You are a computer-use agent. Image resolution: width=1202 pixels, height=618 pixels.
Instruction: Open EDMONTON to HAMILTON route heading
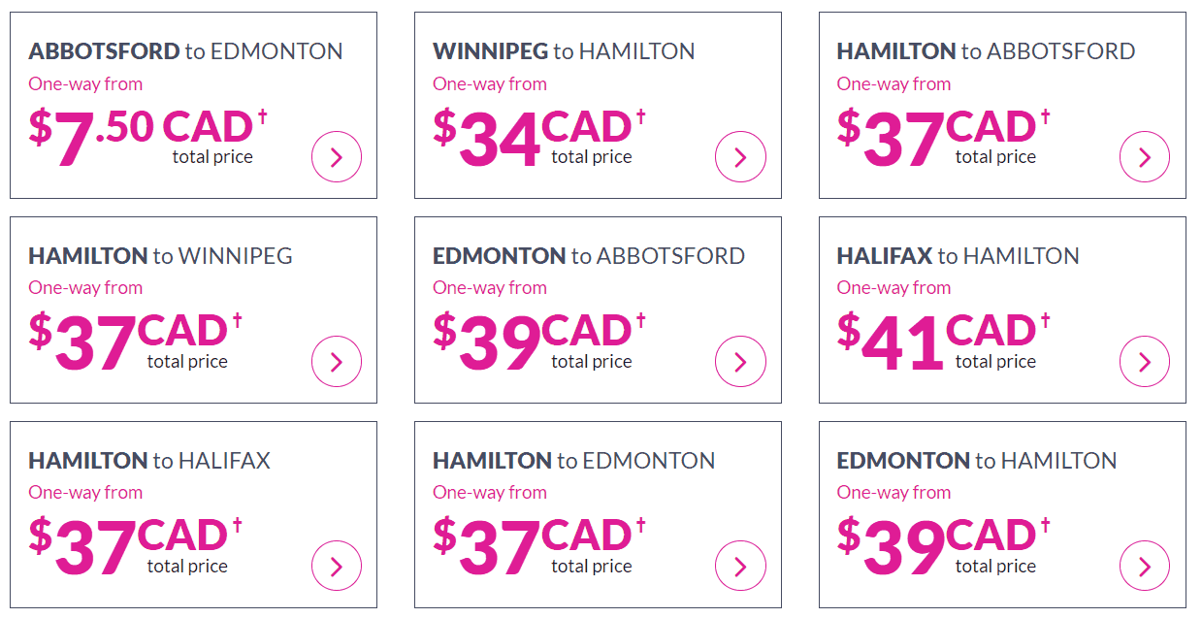point(977,461)
